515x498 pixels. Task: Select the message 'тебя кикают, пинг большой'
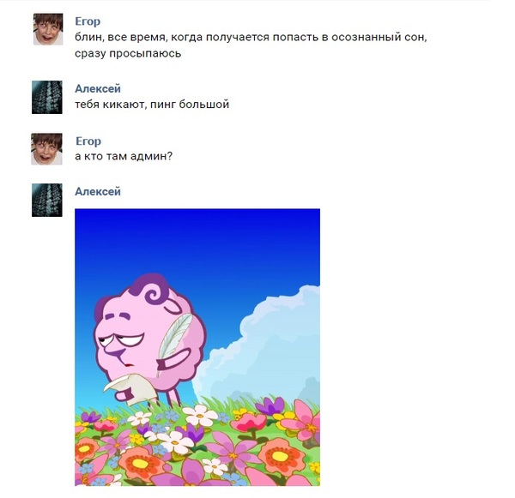click(x=152, y=105)
